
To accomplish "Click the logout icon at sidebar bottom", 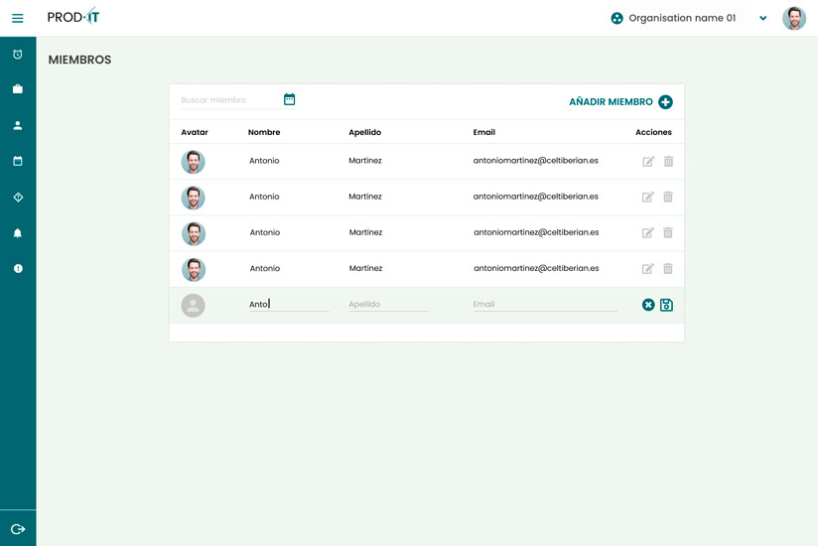I will (x=18, y=529).
